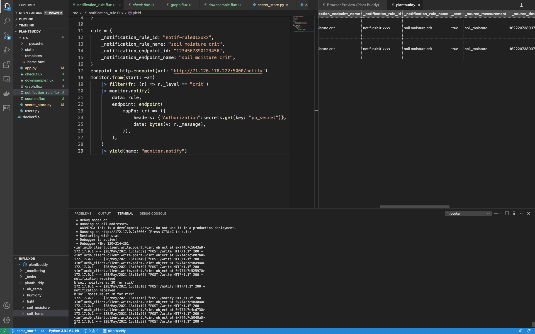Screen dimensions: 535x334
Task: Switch to Problems panel tab
Action: tap(83, 213)
